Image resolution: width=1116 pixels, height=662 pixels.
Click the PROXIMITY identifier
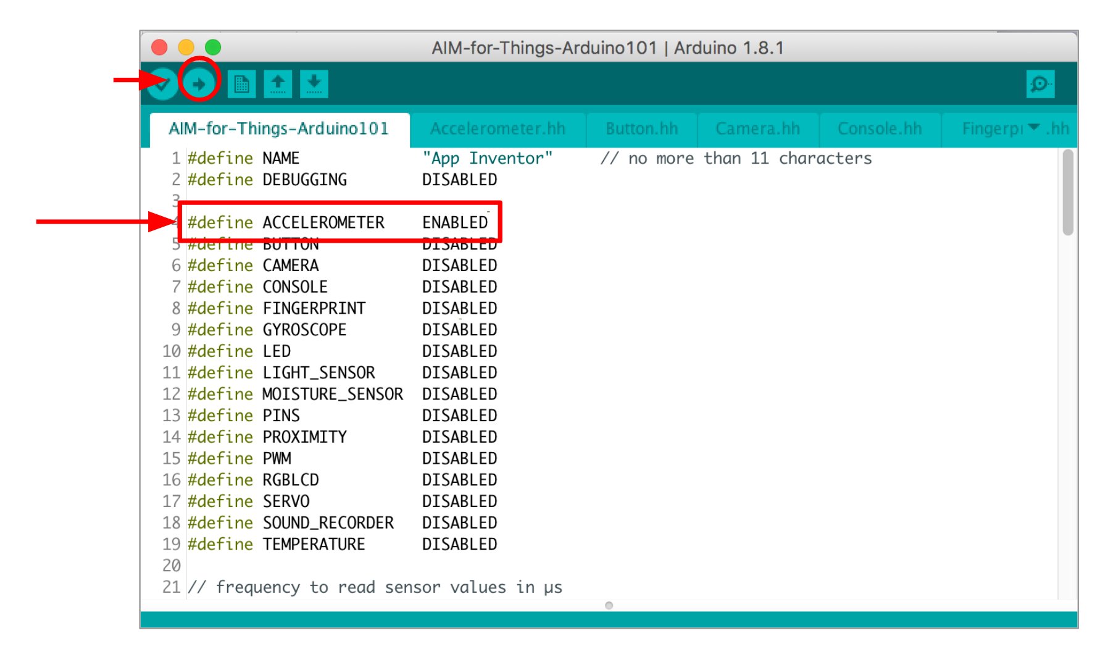305,437
